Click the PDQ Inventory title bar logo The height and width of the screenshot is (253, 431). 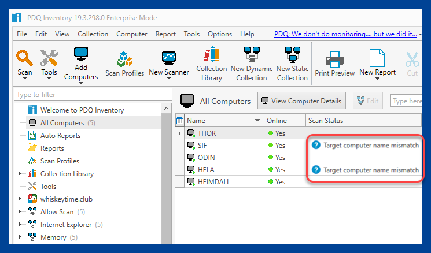[x=17, y=17]
